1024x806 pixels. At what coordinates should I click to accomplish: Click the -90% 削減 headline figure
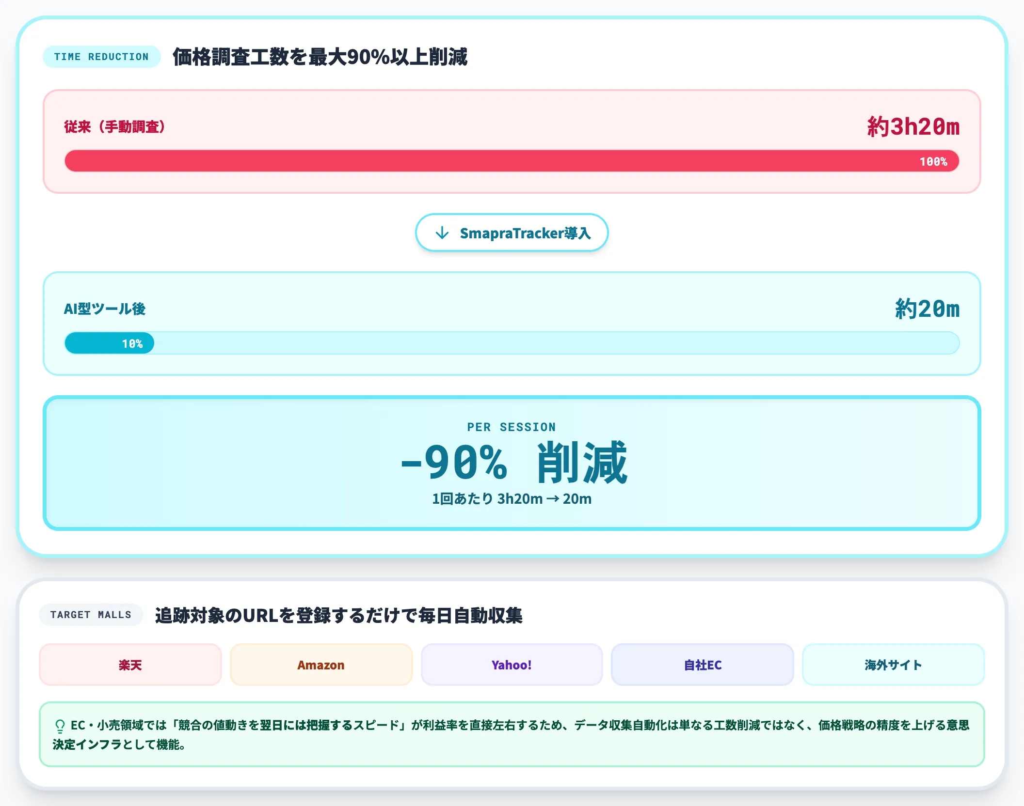tap(513, 463)
